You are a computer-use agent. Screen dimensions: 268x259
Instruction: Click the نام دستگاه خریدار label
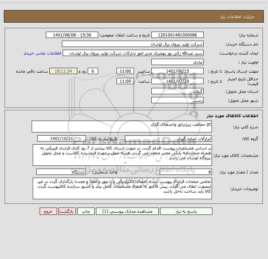coord(242,44)
